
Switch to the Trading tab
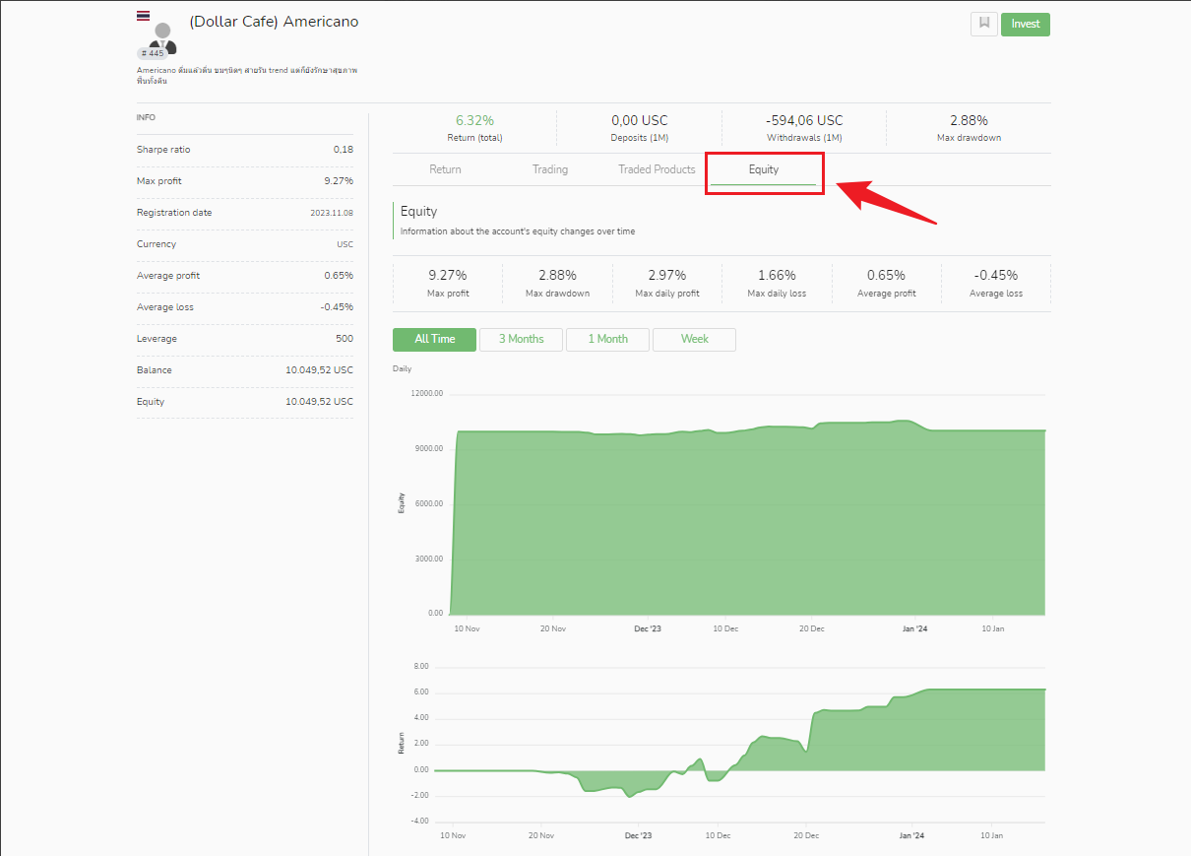point(550,169)
